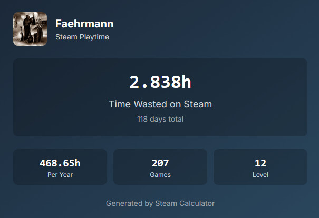Click the 118 days total text

(160, 119)
